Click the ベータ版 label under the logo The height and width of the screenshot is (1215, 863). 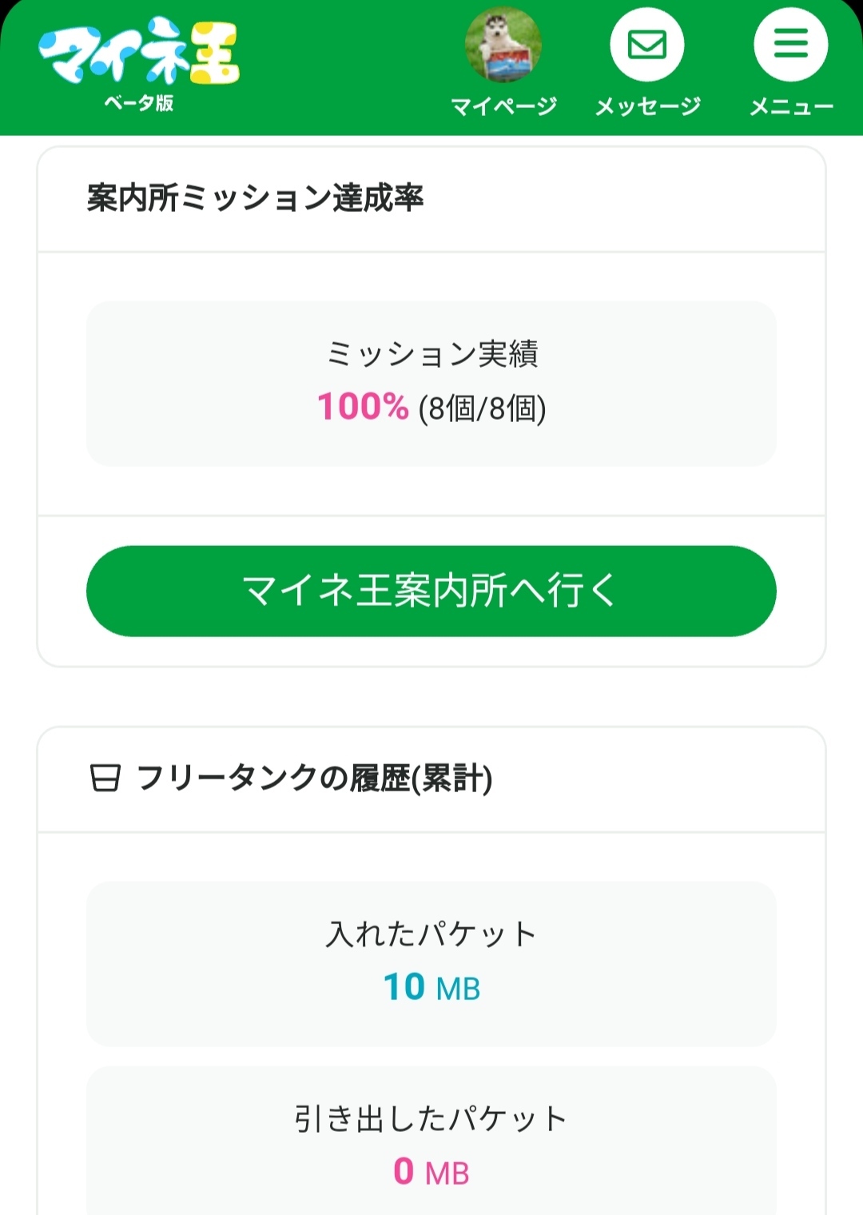pos(139,103)
